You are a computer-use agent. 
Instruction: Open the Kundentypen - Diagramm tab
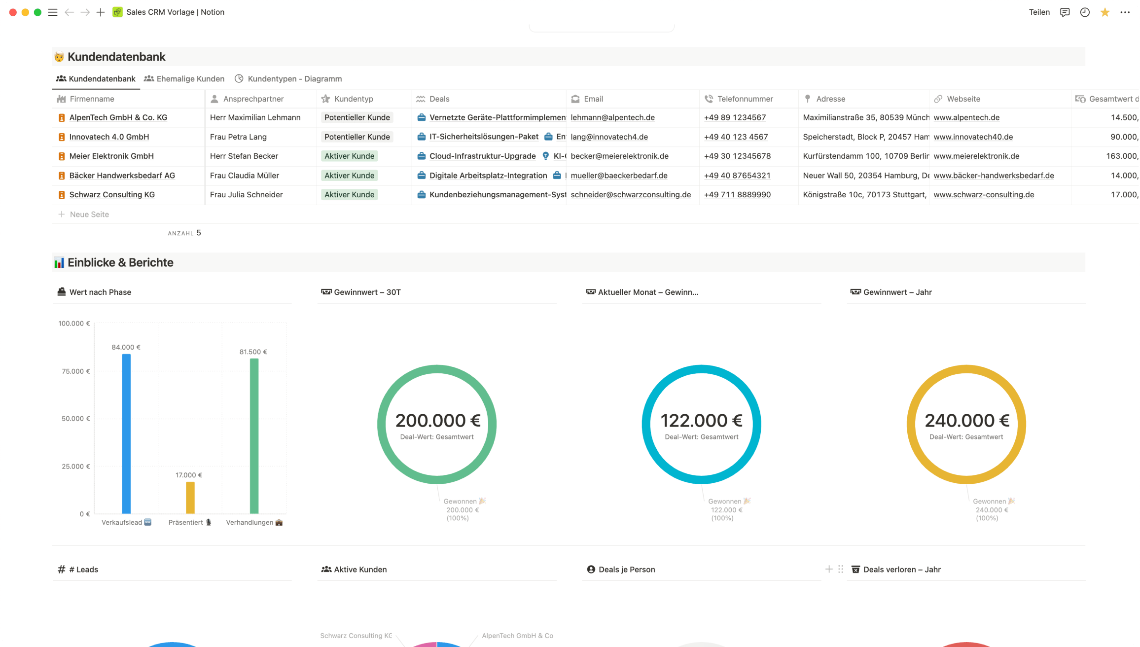[x=288, y=79]
